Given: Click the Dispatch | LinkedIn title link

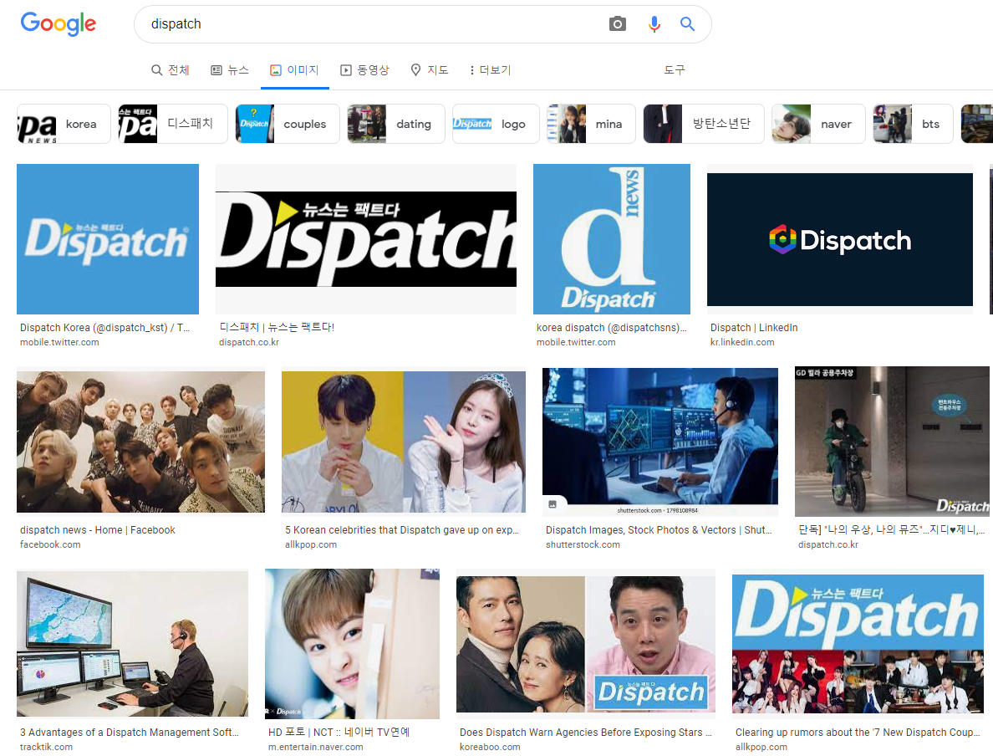Looking at the screenshot, I should (754, 328).
